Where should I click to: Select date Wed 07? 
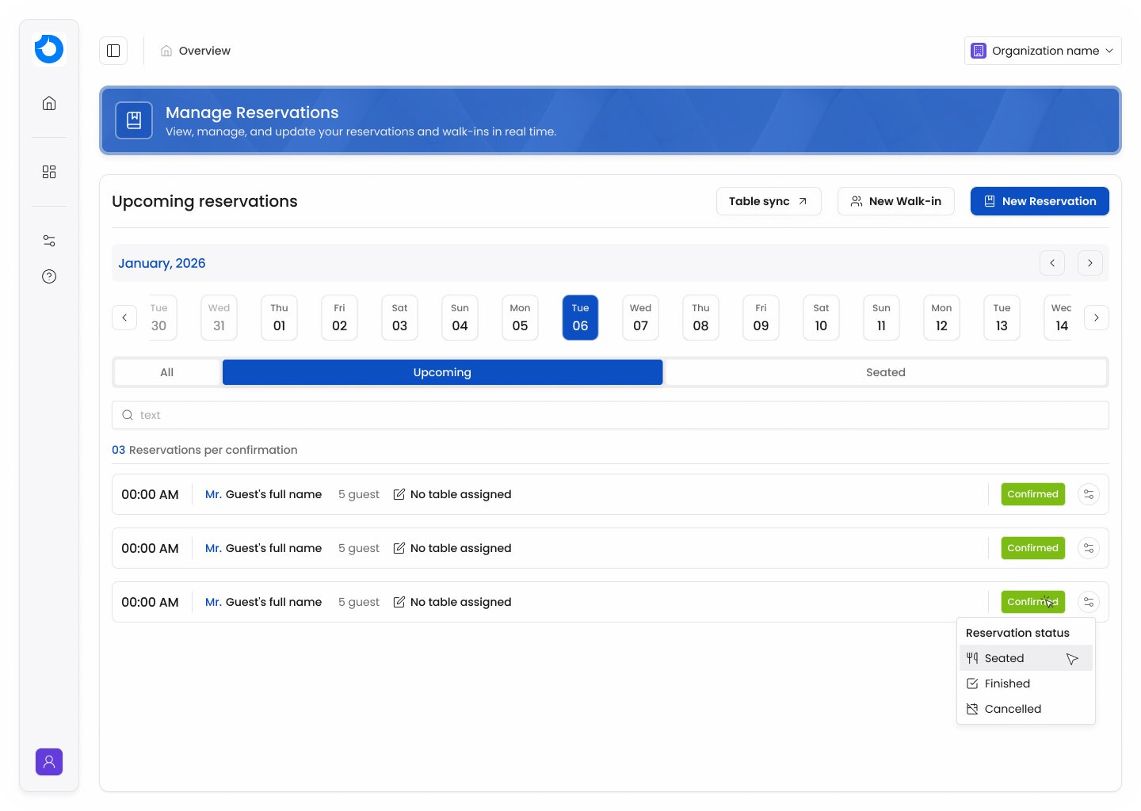coord(641,318)
